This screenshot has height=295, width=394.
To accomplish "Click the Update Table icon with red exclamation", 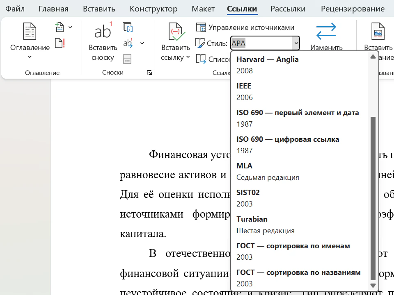I will point(60,43).
